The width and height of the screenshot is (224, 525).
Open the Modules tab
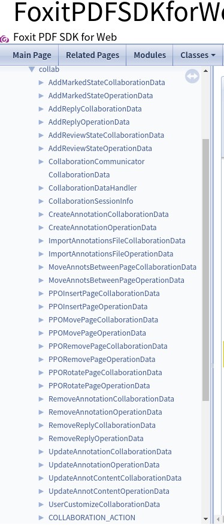coord(150,55)
